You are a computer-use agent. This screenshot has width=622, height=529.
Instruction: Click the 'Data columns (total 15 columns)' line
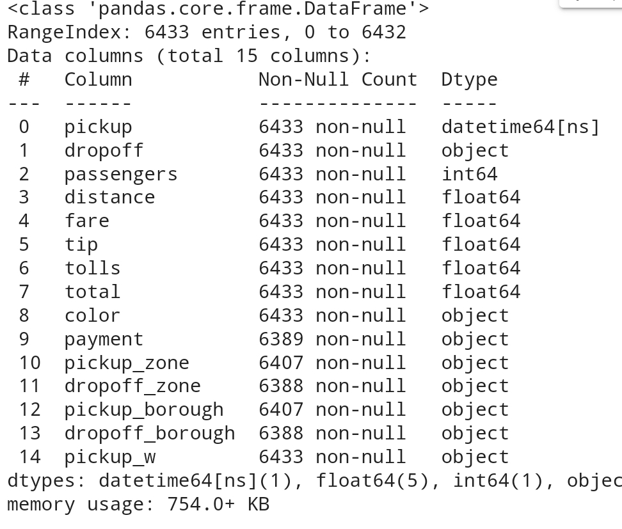pos(189,56)
